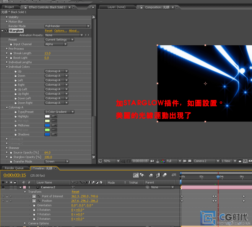Click the Point of Interest stopwatch
252x227 pixels.
pos(34,196)
